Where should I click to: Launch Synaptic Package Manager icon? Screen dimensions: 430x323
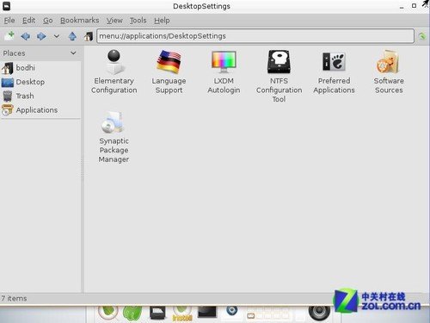coord(114,122)
